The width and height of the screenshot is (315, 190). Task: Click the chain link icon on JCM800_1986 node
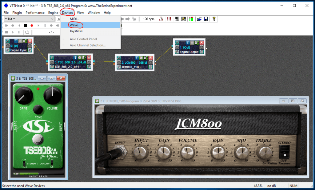click(119, 58)
